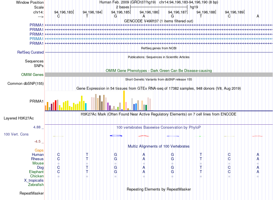Click the ---> strand direction arrow label
The image size is (273, 200).
(x=41, y=17)
